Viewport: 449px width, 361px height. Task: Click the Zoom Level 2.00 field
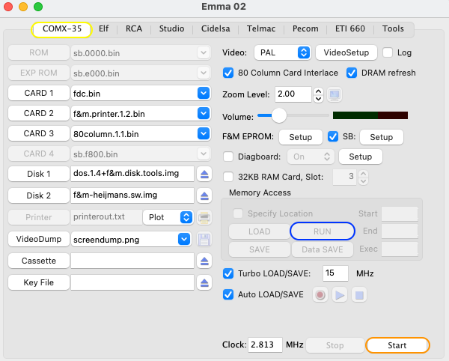click(293, 94)
